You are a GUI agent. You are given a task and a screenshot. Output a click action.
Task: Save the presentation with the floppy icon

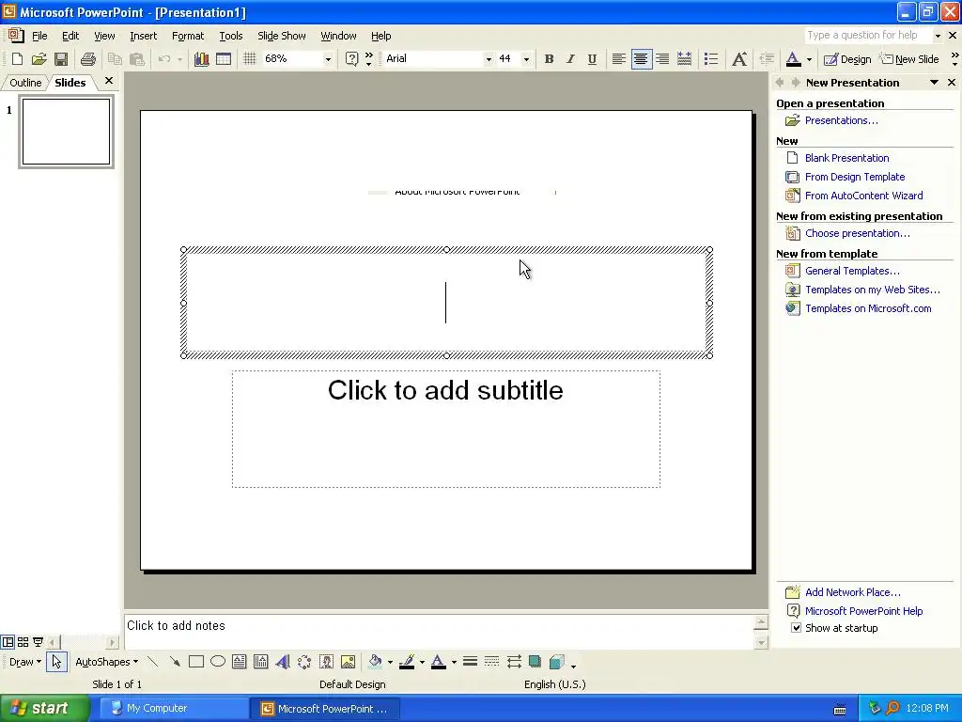tap(61, 59)
